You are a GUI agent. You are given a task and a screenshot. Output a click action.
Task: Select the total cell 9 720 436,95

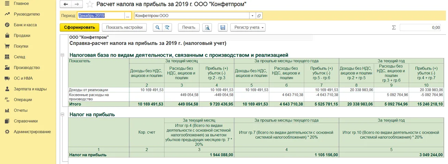point(217,104)
